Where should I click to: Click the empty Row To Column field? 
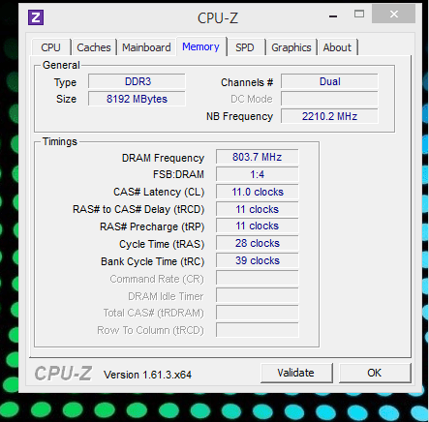coord(258,330)
